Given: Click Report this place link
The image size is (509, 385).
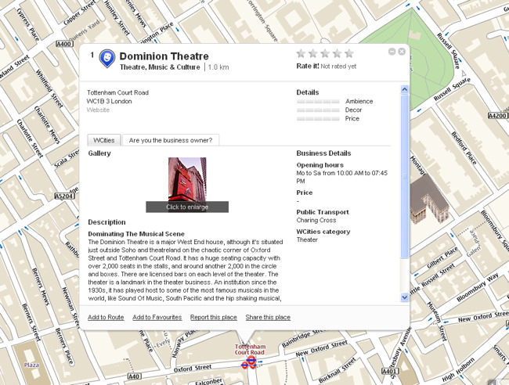Looking at the screenshot, I should pos(214,317).
